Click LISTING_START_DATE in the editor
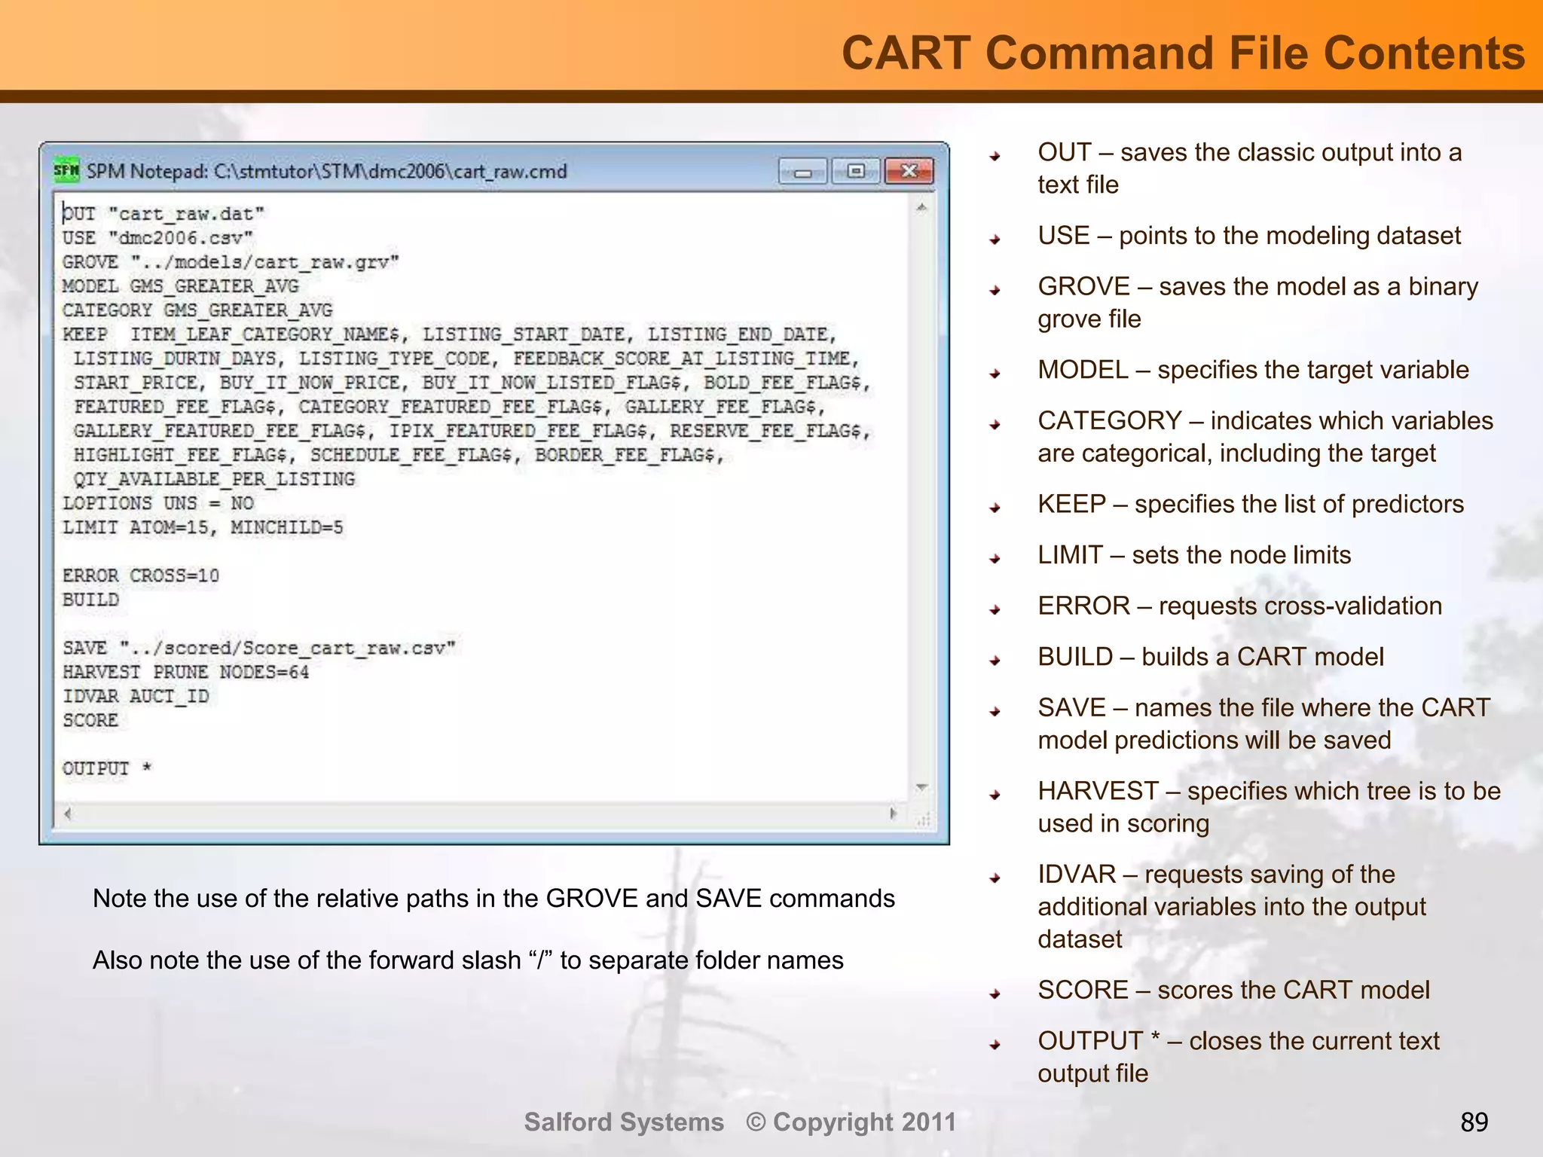The image size is (1543, 1157). click(524, 334)
